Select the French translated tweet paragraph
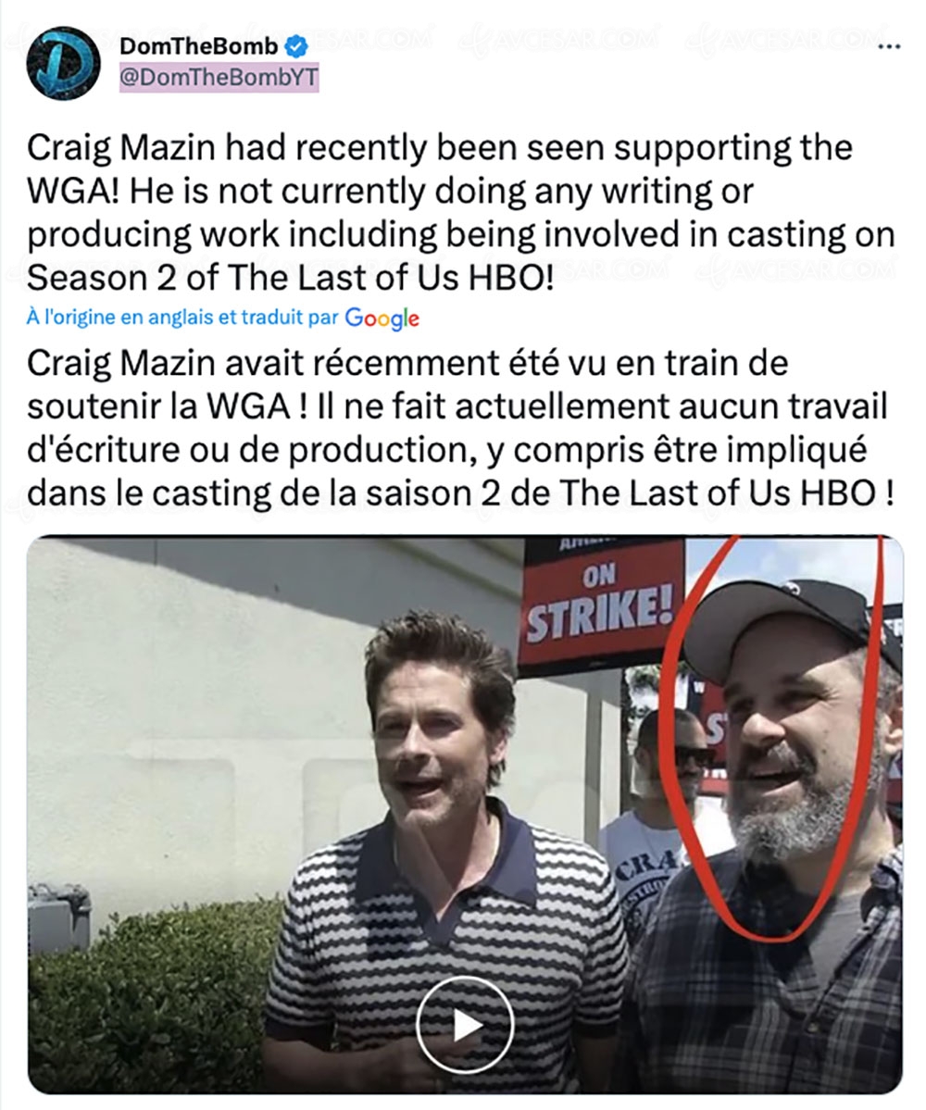 (x=459, y=429)
